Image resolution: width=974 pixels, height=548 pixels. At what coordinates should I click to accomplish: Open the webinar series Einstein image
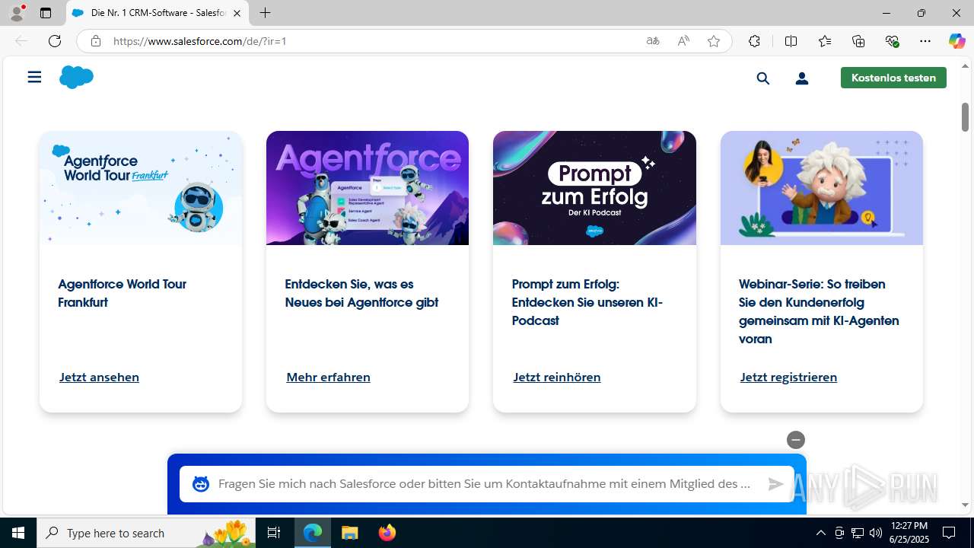(x=822, y=188)
